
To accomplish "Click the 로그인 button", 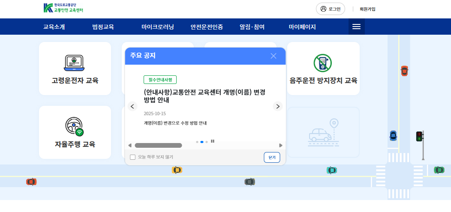I will click(x=331, y=9).
